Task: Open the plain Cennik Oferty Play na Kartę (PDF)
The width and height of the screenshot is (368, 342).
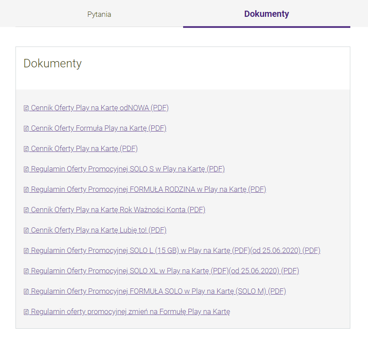Action: click(x=84, y=148)
